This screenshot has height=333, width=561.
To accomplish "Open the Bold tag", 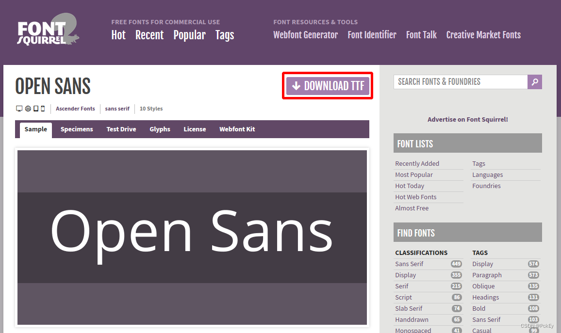I will pos(478,308).
